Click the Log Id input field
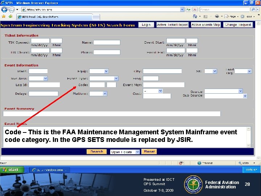 click(x=44, y=85)
